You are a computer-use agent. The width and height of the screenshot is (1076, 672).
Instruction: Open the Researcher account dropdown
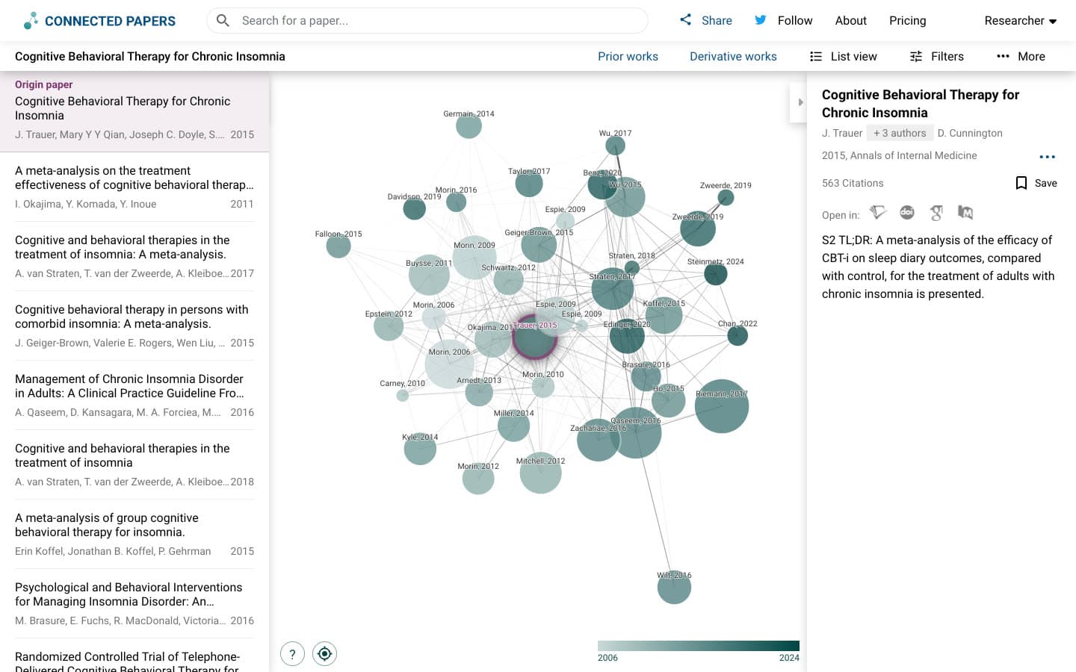coord(1020,21)
